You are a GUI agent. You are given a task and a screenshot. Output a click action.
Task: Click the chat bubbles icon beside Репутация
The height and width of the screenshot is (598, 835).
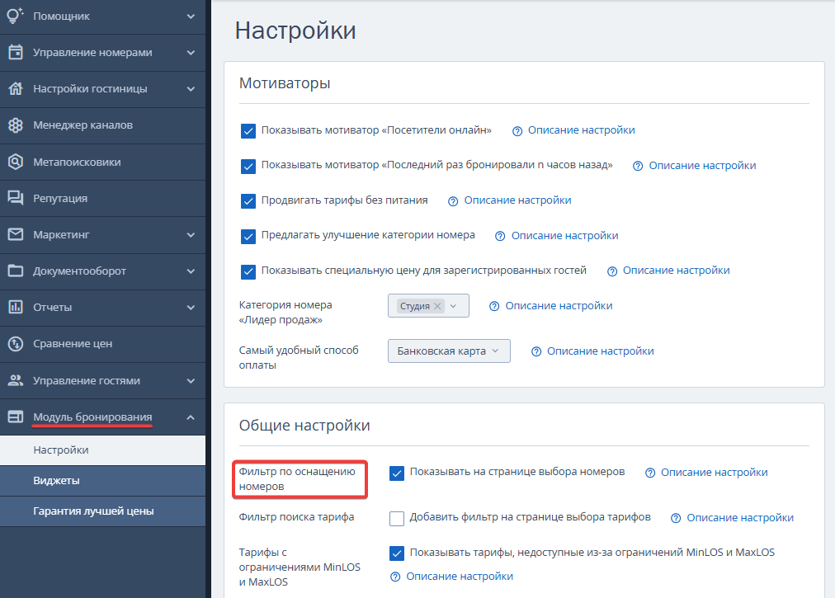pyautogui.click(x=16, y=198)
